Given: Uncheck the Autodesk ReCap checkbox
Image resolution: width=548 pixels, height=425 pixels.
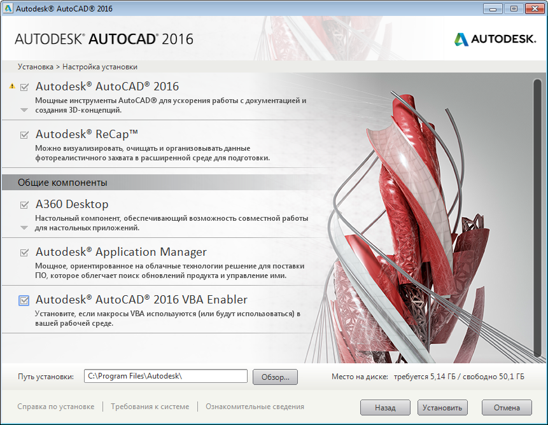Looking at the screenshot, I should tap(24, 135).
